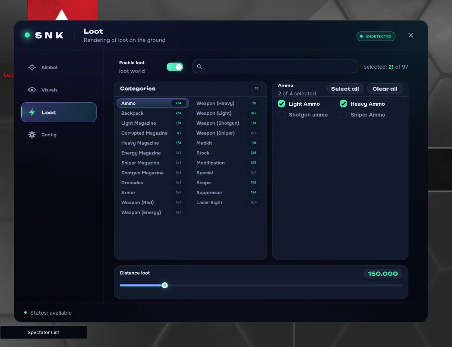Check the Shotgun ammo checkbox

pyautogui.click(x=281, y=115)
